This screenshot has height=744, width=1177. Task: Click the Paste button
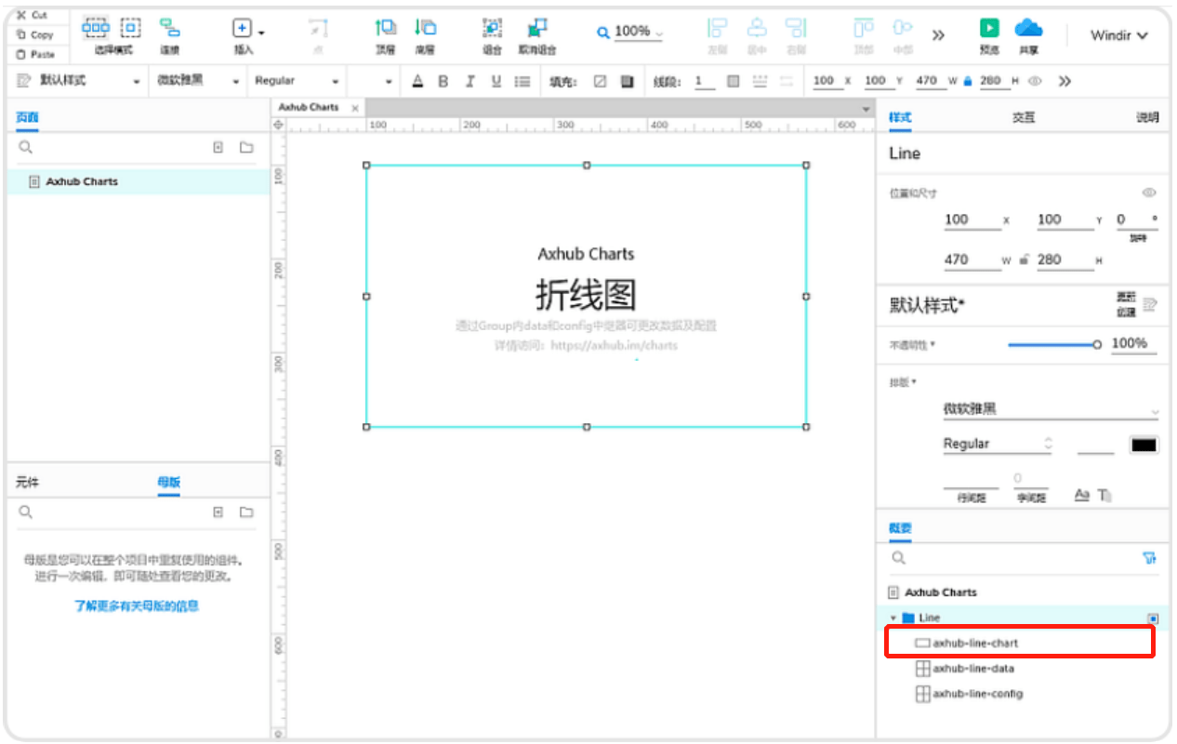(x=37, y=54)
